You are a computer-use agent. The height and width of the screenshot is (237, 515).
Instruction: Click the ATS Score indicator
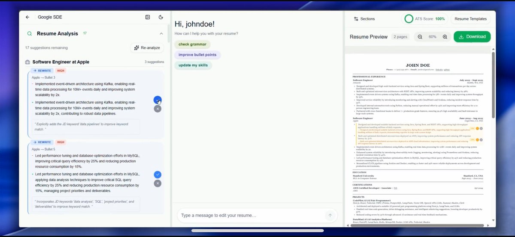(x=425, y=19)
